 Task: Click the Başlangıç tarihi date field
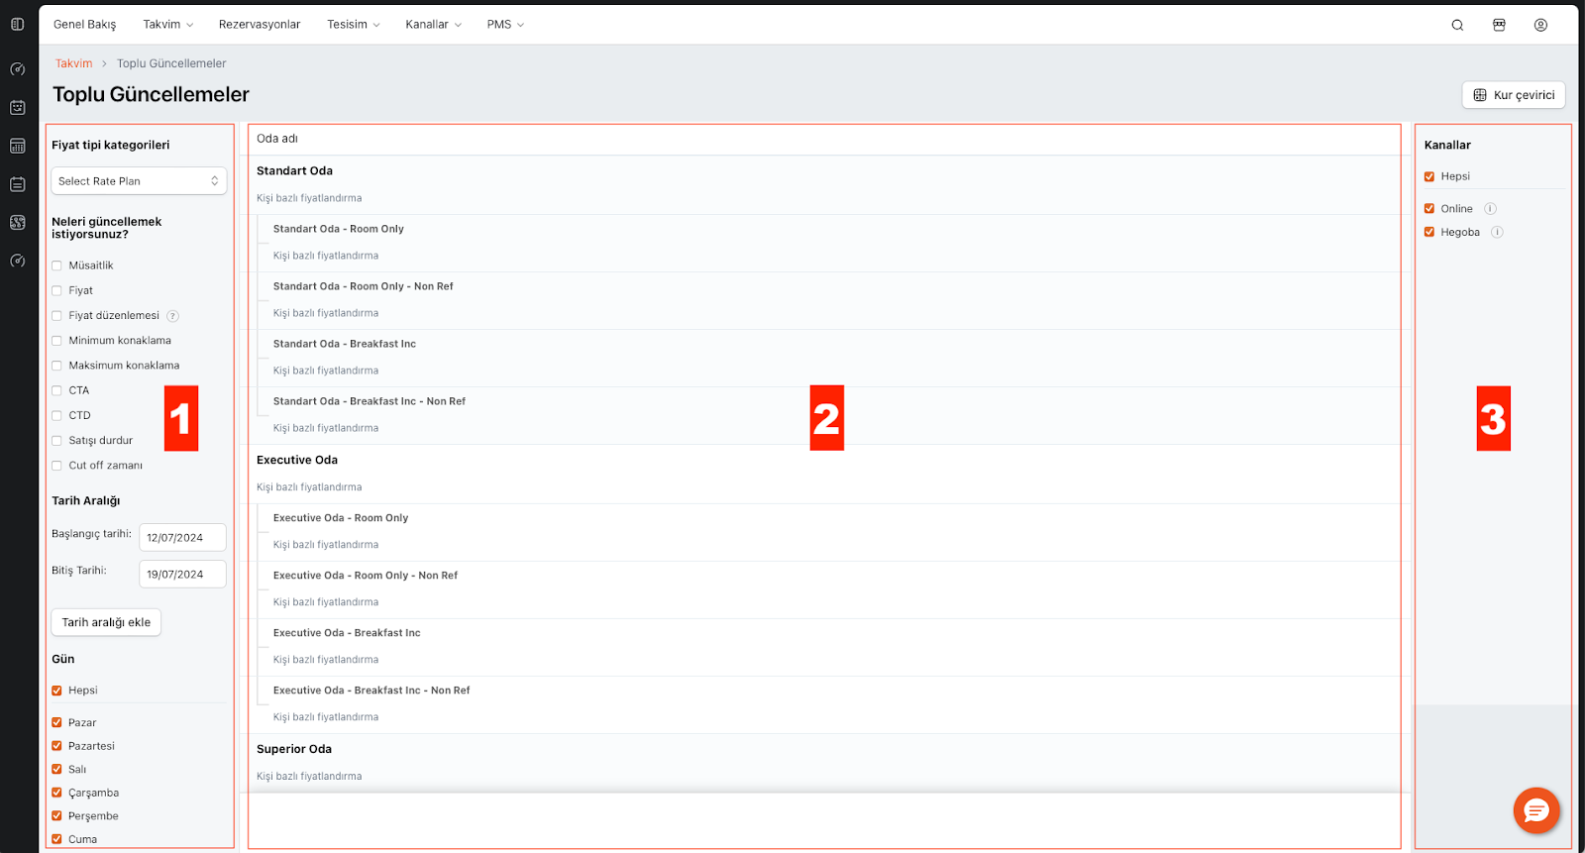[182, 537]
